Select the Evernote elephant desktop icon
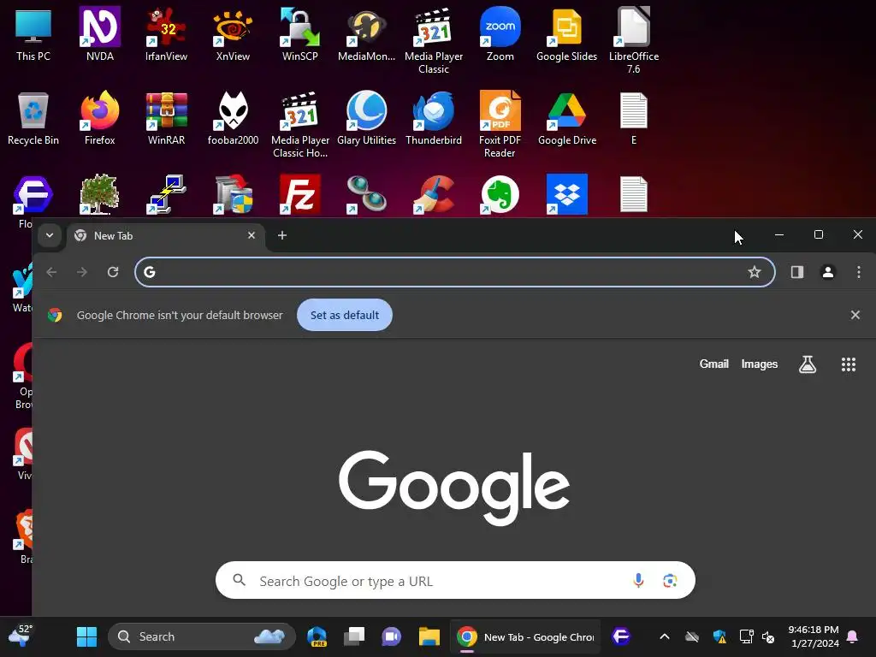This screenshot has height=657, width=876. click(x=500, y=194)
